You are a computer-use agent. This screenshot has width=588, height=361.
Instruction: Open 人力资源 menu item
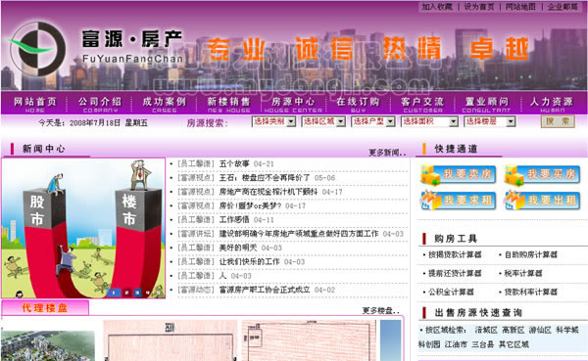[552, 104]
